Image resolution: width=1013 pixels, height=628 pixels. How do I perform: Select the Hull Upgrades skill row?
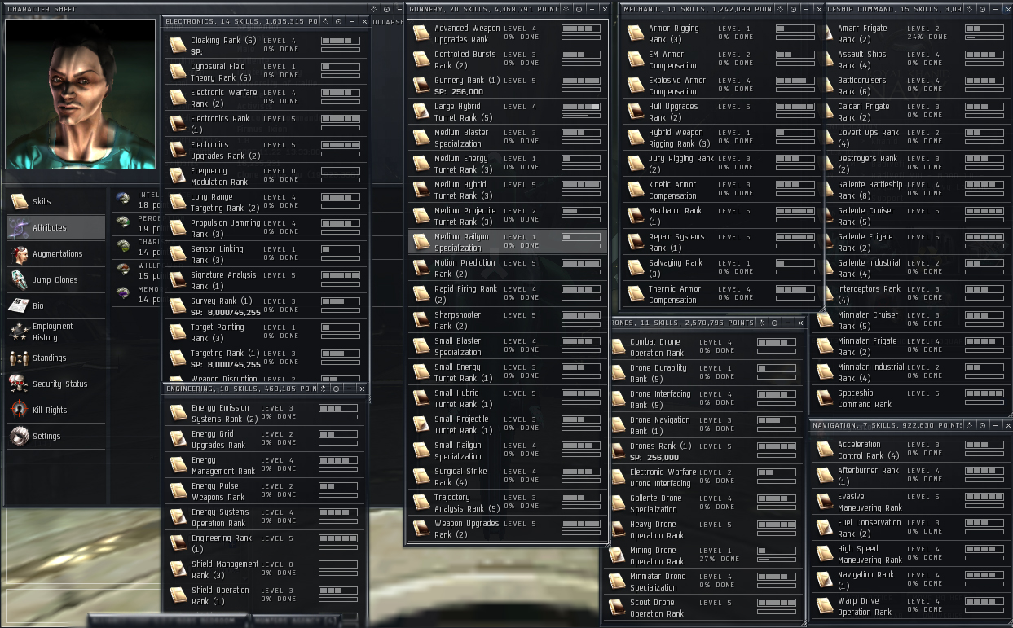point(722,111)
